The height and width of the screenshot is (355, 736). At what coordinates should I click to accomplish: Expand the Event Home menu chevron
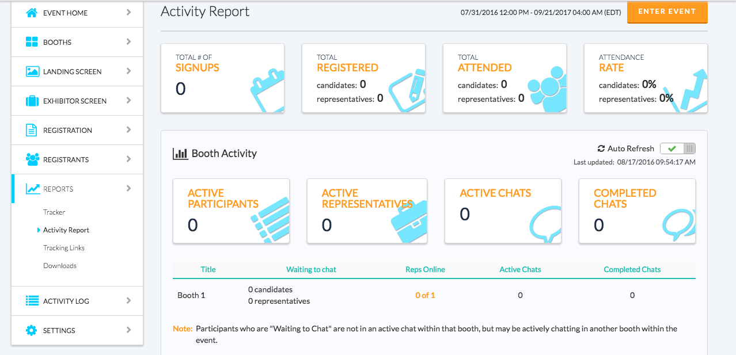(128, 12)
